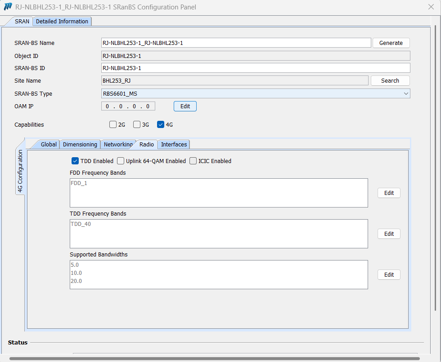The width and height of the screenshot is (441, 362).
Task: Click the Edit button for OAM IP
Action: point(185,106)
